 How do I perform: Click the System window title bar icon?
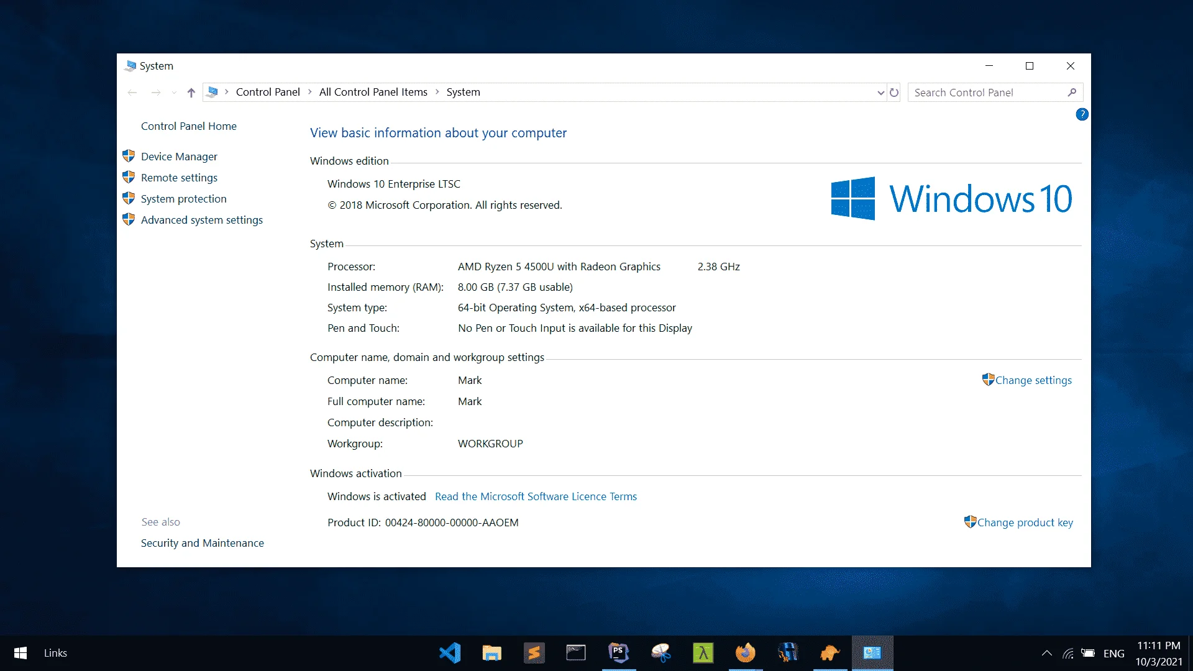point(130,66)
